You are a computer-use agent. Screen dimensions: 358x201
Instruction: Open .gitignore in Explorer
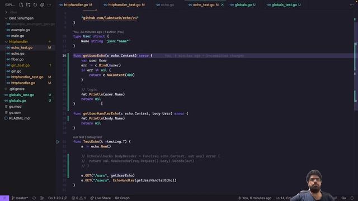click(17, 89)
